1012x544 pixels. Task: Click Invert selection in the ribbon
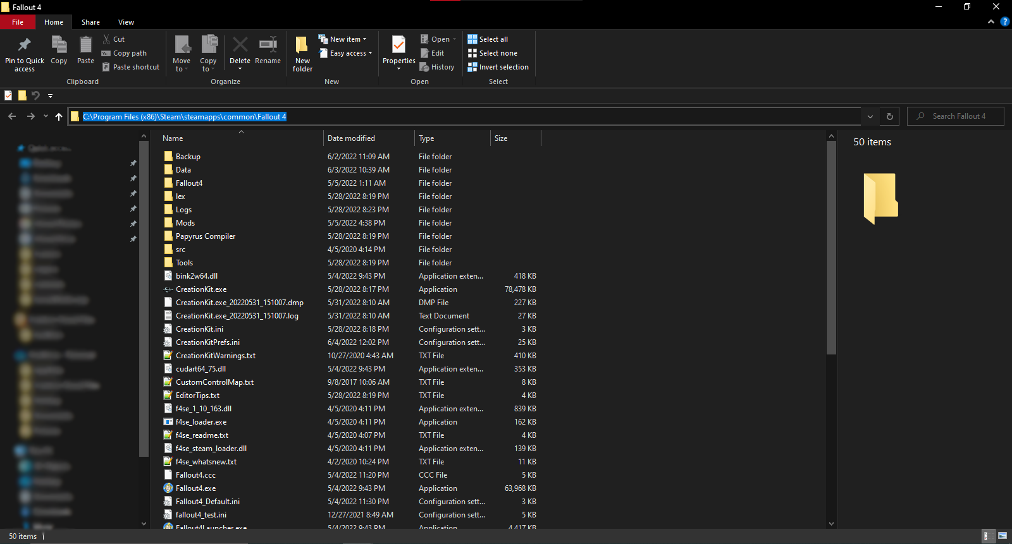498,67
